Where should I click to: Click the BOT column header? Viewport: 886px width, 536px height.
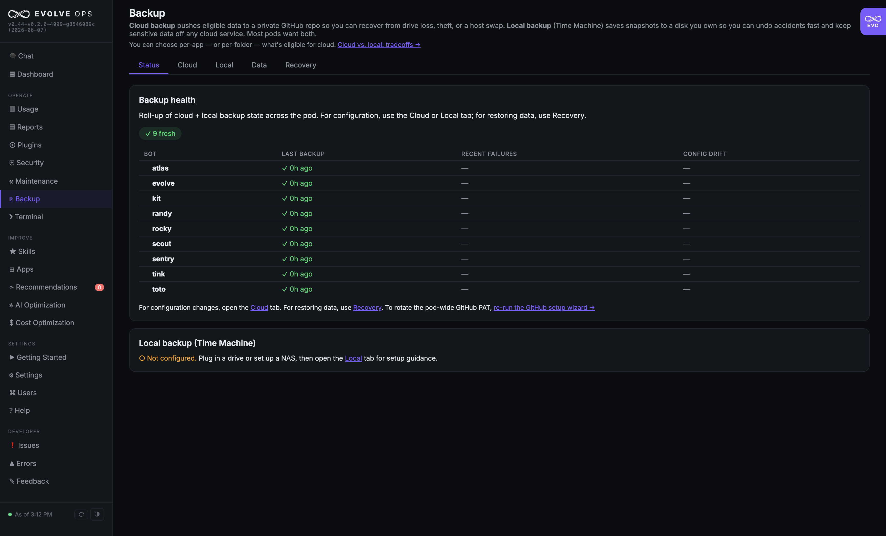pos(150,154)
